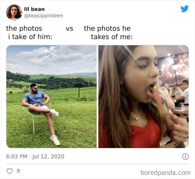Click the "lil bean" display name

[x=34, y=9]
